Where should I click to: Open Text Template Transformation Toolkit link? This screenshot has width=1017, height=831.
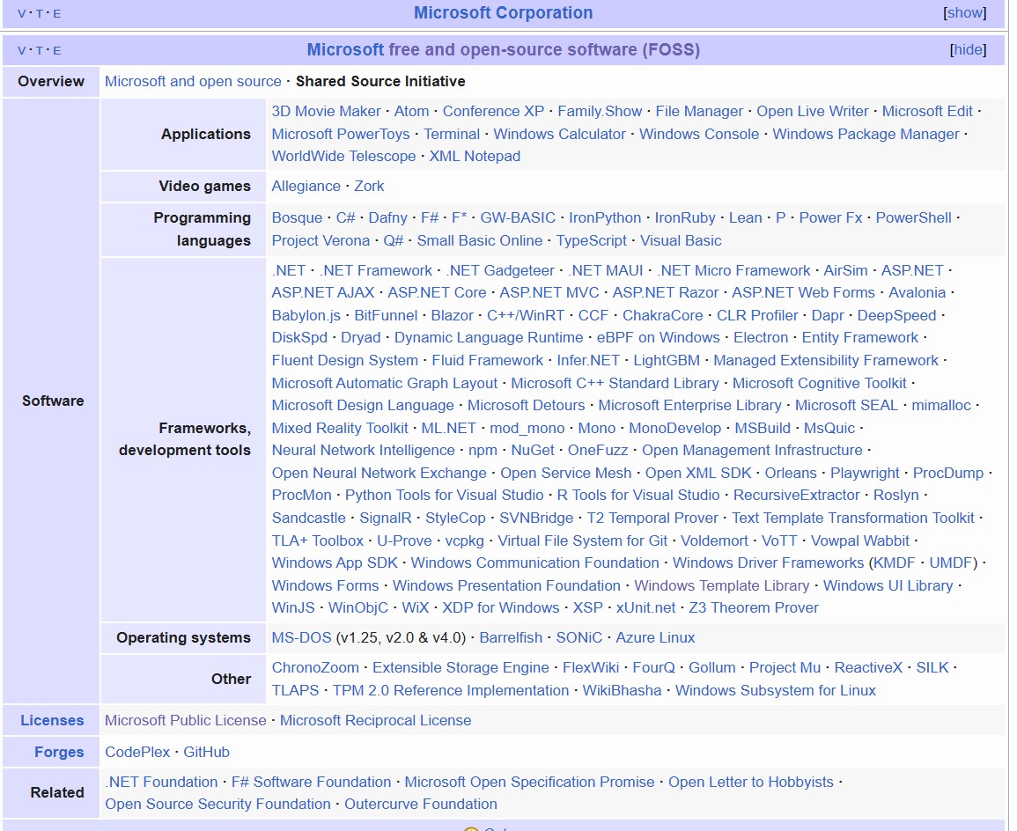(853, 518)
